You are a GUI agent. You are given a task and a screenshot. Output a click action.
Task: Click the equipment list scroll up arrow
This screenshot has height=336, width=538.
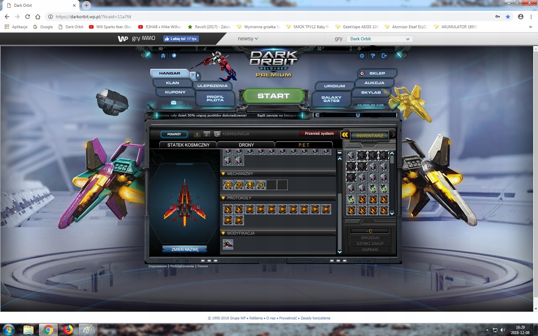pyautogui.click(x=340, y=159)
